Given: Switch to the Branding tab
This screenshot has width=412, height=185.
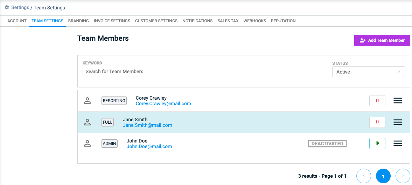Looking at the screenshot, I should tap(78, 21).
